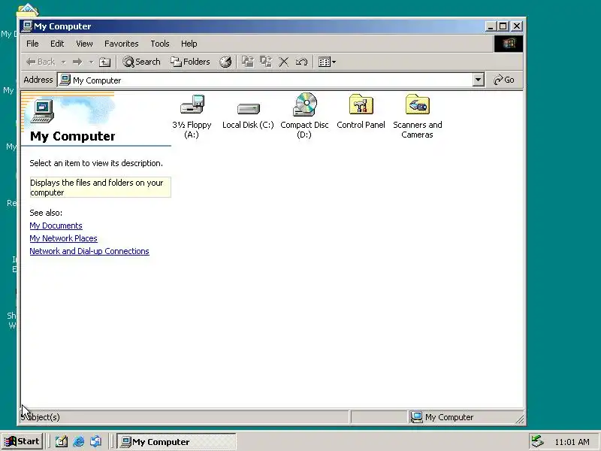This screenshot has height=451, width=601.
Task: Select the 3½ Floppy (A:) drive icon
Action: click(192, 104)
